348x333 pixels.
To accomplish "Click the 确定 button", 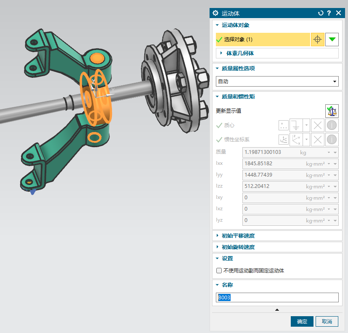I will pos(302,322).
